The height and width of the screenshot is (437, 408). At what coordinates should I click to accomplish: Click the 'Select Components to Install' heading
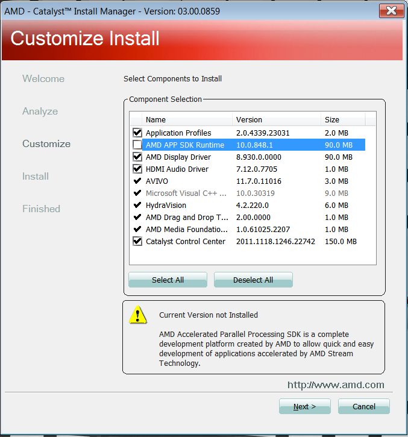173,79
